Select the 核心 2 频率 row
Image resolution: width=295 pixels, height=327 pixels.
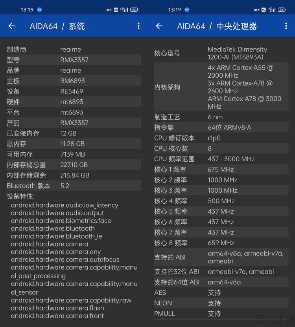(x=221, y=180)
